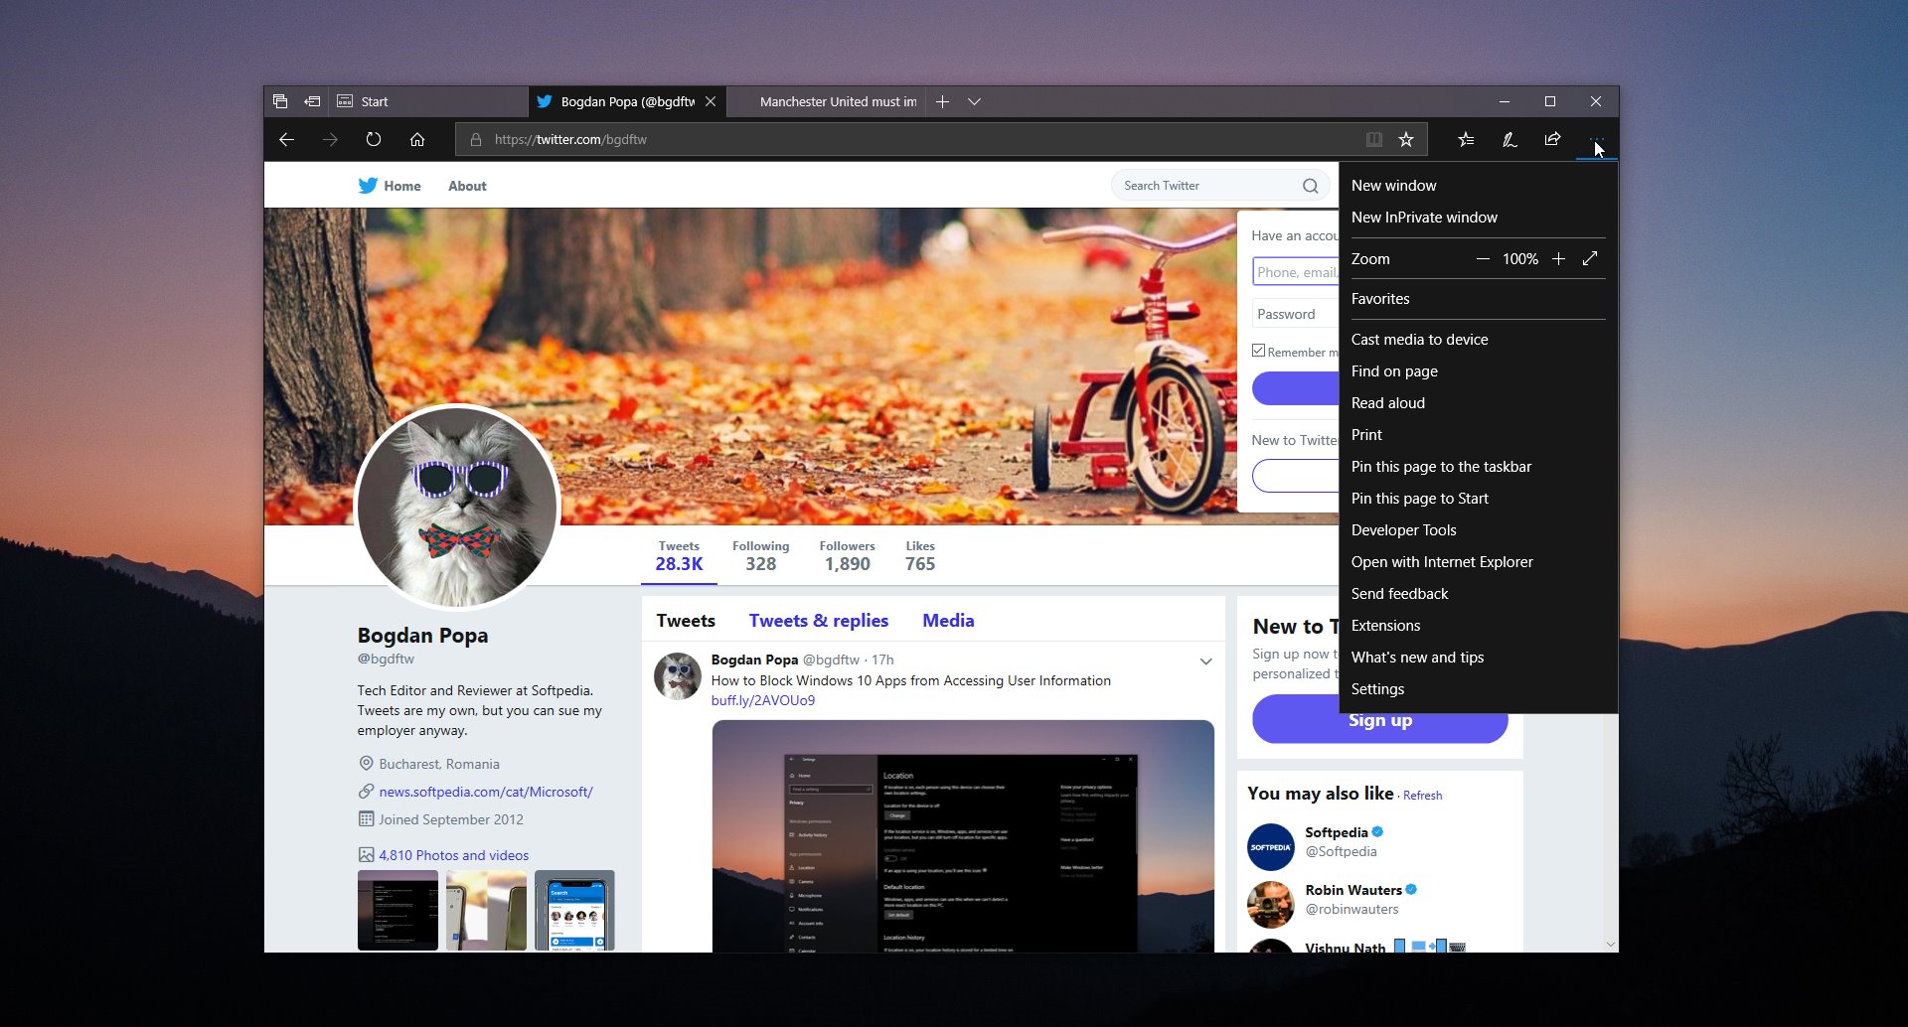Viewport: 1908px width, 1027px height.
Task: Click in the Phone, email login field
Action: tap(1296, 272)
